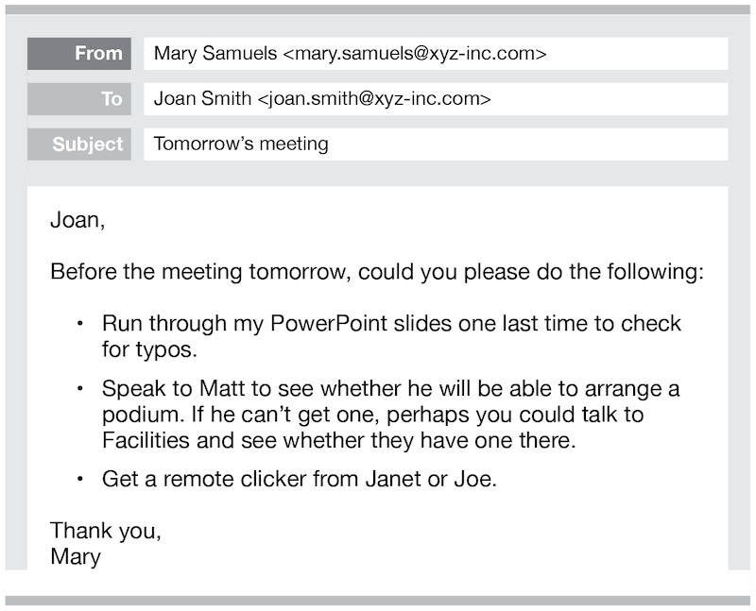Click the signature 'Mary' at bottom
This screenshot has width=756, height=611.
76,557
